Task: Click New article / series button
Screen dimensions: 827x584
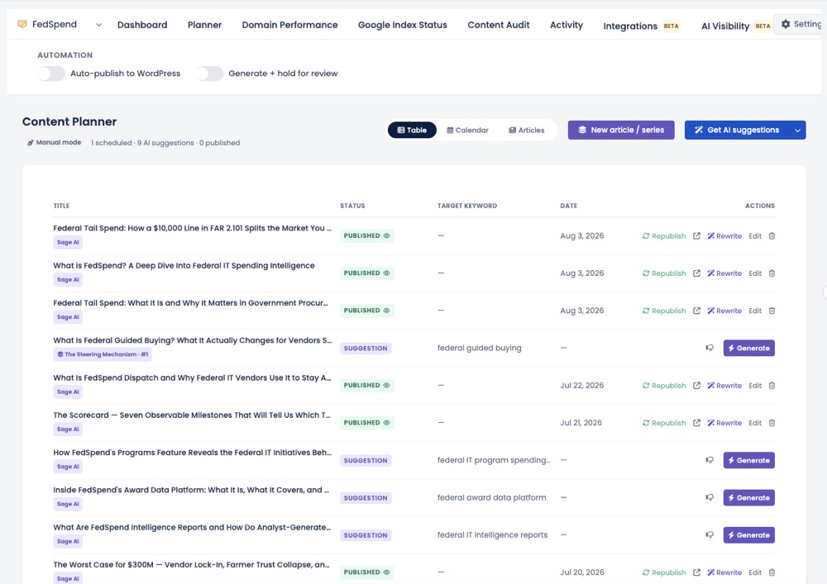Action: tap(621, 130)
